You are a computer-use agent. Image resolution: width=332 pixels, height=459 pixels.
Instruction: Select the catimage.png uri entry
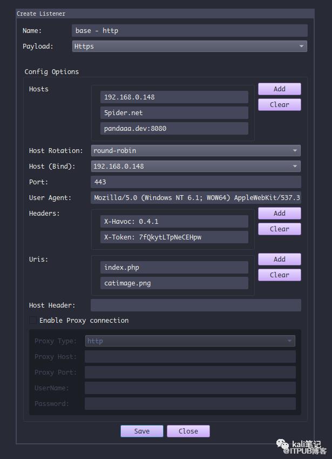[x=174, y=283]
